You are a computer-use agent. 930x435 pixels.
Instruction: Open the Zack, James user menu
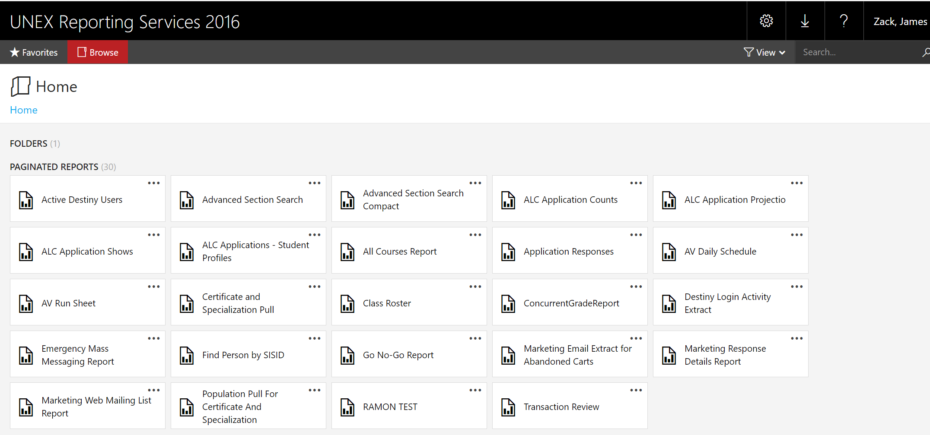tap(900, 22)
